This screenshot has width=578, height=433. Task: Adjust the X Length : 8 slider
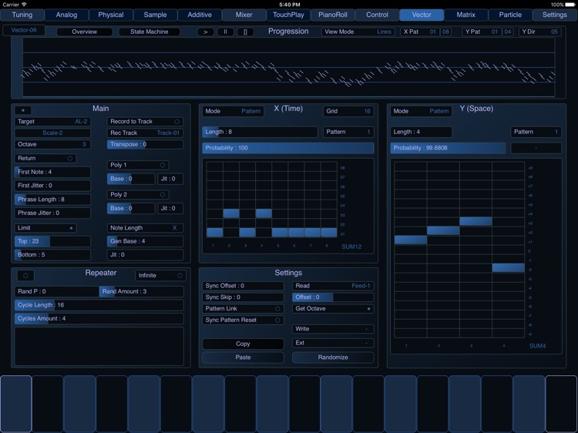tap(260, 132)
